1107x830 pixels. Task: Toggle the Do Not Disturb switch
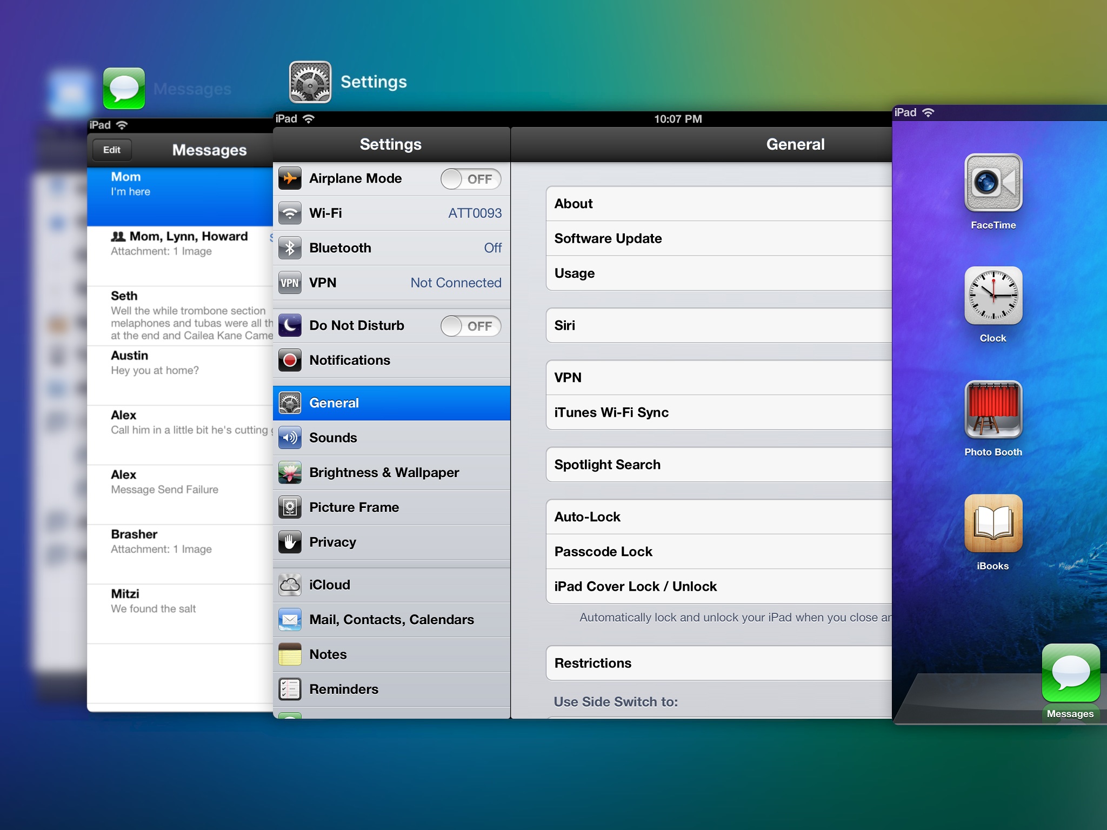tap(470, 326)
